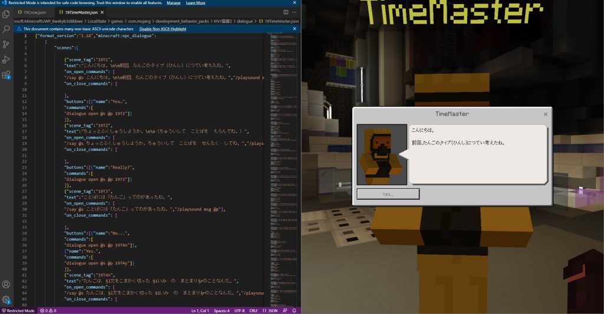This screenshot has width=604, height=314.
Task: Click games breadcrumb segment
Action: tap(117, 21)
